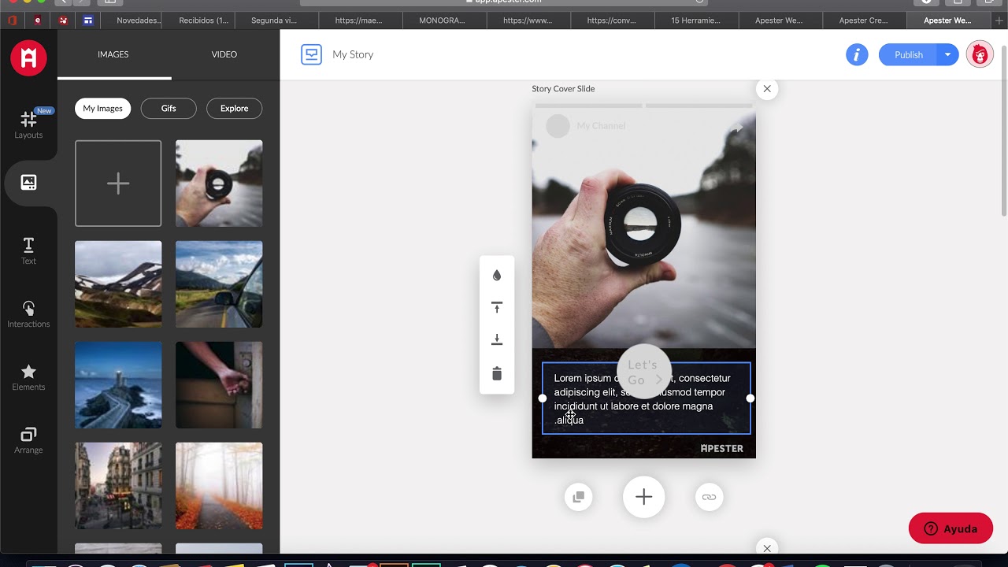Open the Text tool panel
1008x567 pixels.
coord(28,251)
